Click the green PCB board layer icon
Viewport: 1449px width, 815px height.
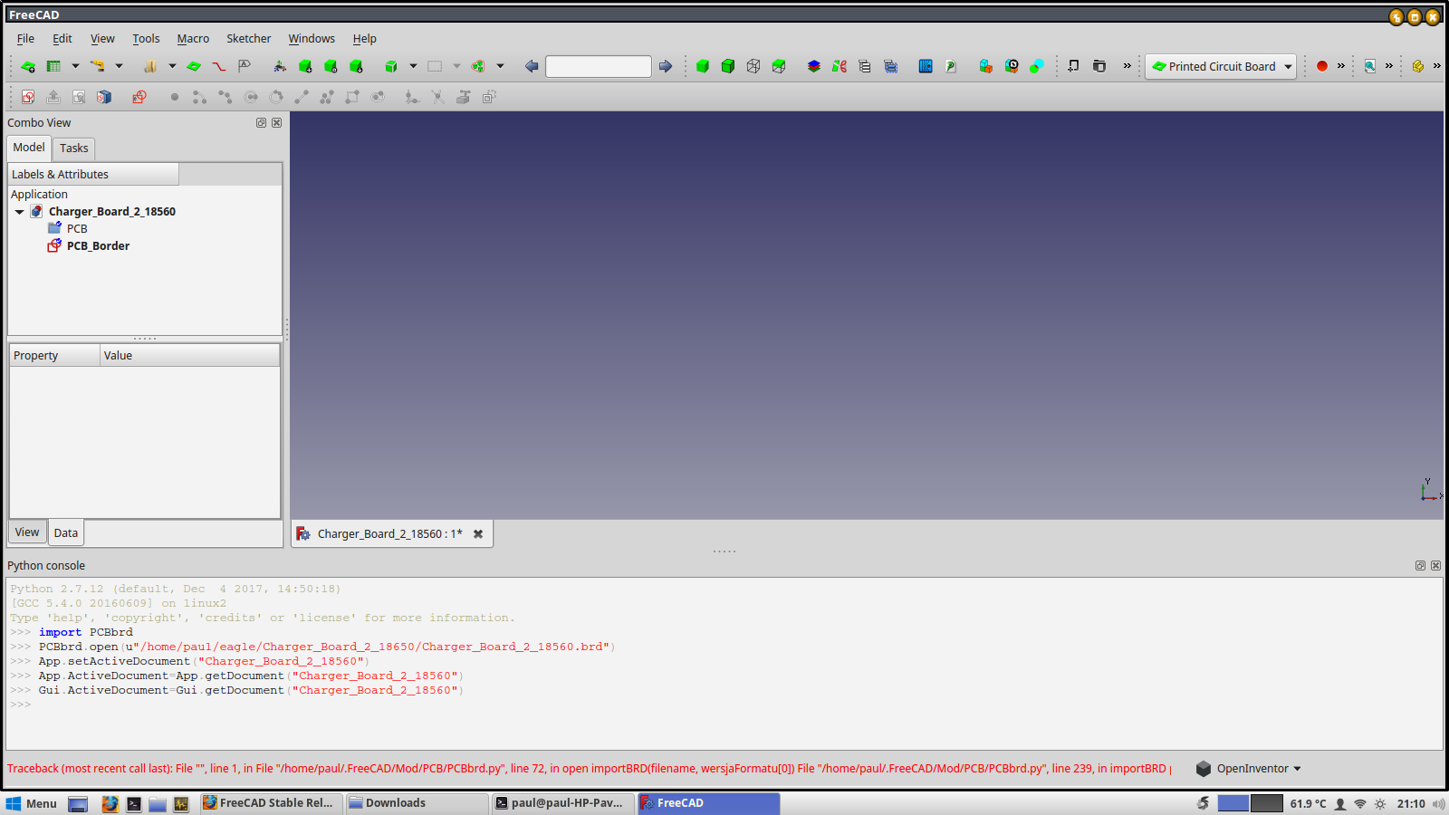[x=194, y=66]
